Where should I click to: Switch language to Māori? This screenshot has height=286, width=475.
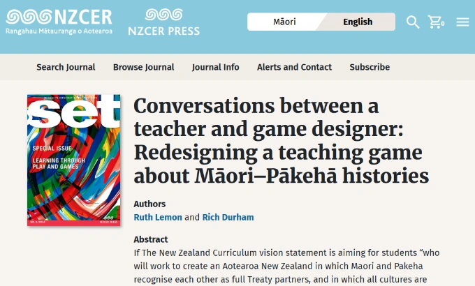point(284,22)
